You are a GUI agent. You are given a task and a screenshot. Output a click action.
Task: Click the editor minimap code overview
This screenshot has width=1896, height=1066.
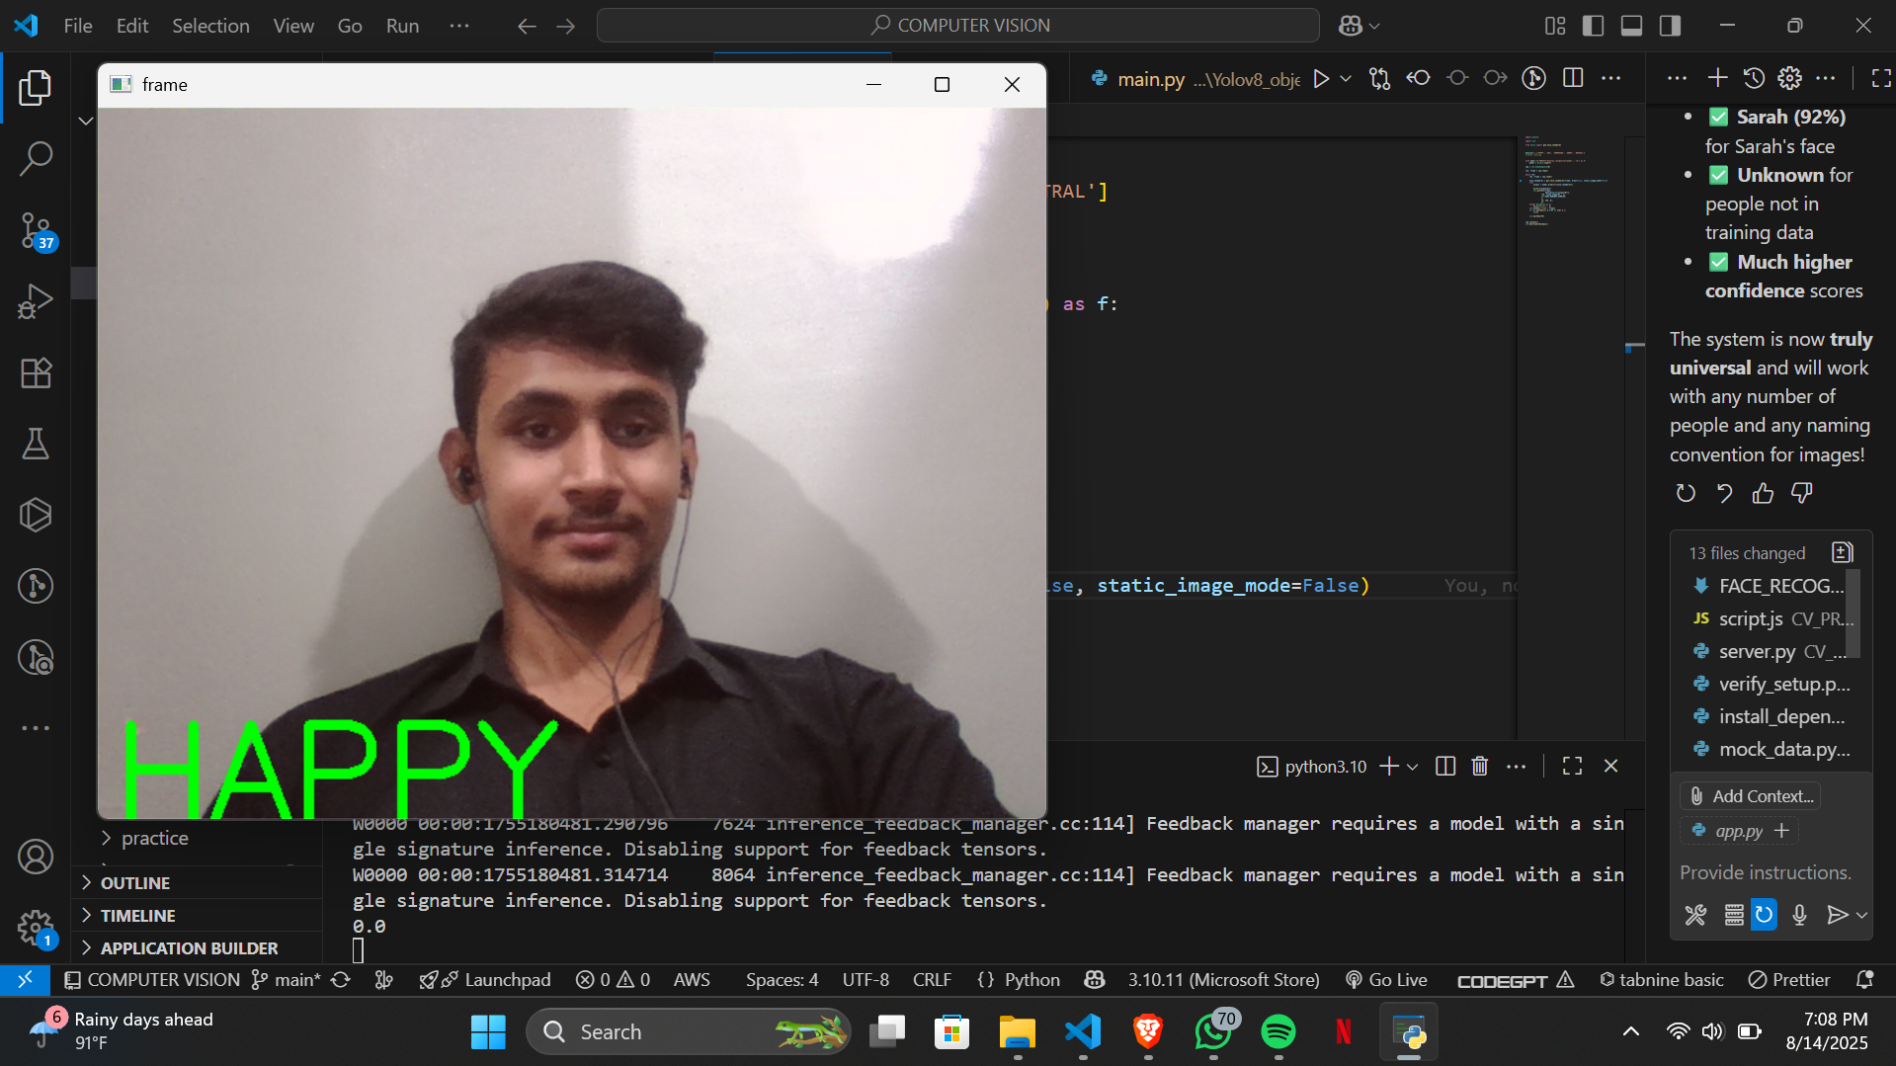tap(1566, 183)
